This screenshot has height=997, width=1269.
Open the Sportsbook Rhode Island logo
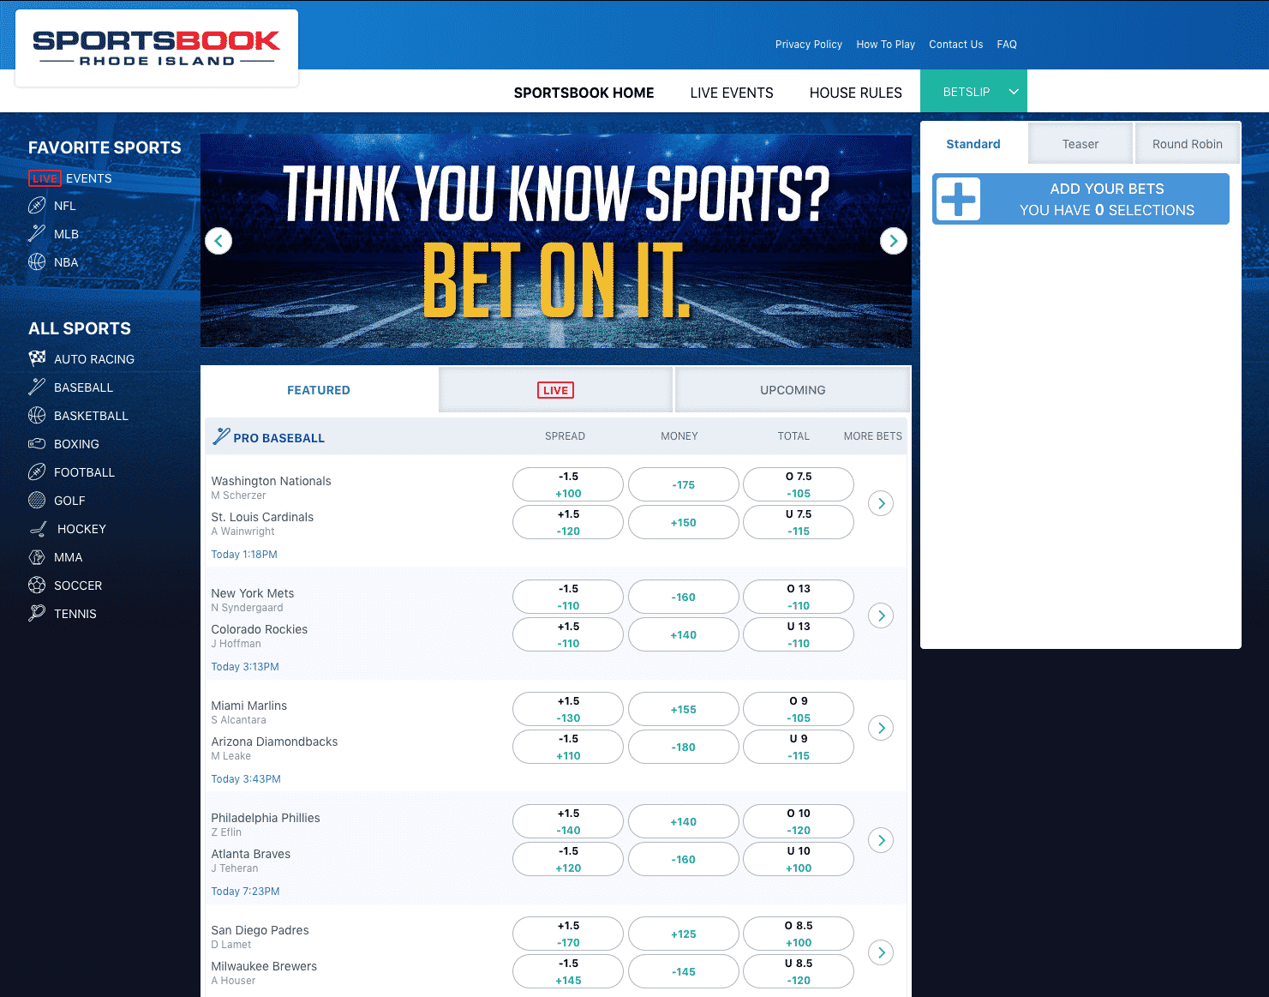click(157, 48)
